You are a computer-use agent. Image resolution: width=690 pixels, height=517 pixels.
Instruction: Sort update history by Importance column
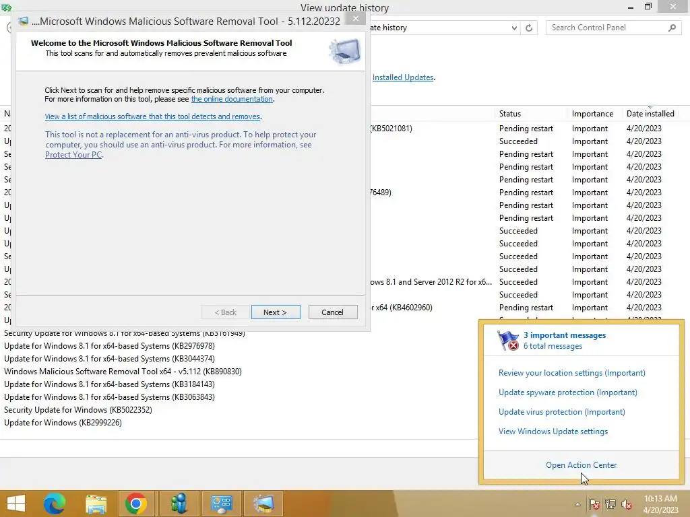pyautogui.click(x=594, y=113)
